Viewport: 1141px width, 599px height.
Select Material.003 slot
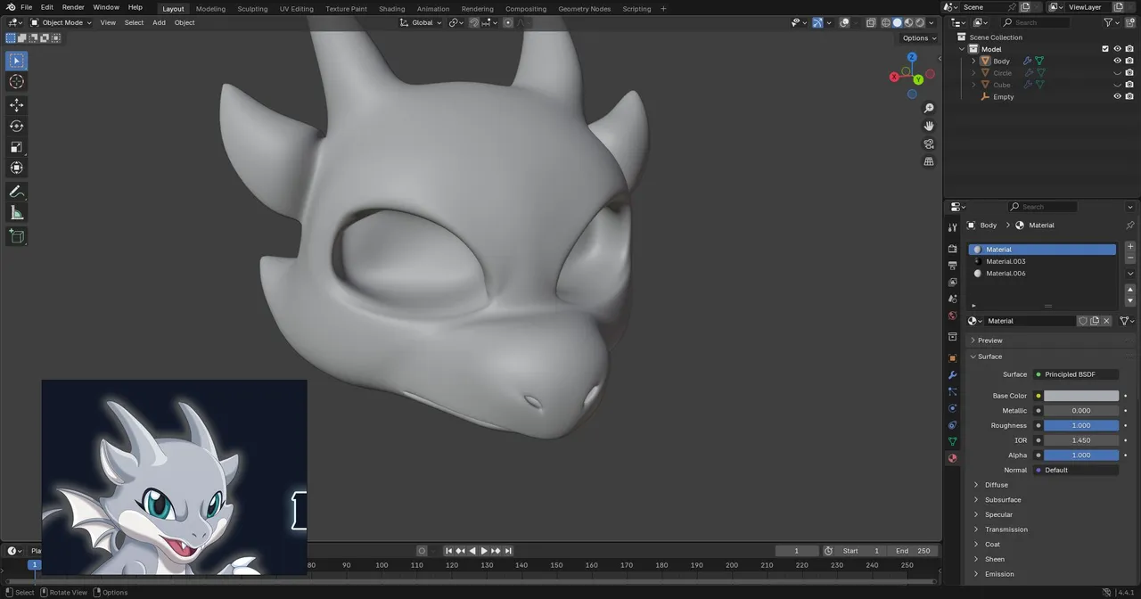coord(1042,261)
